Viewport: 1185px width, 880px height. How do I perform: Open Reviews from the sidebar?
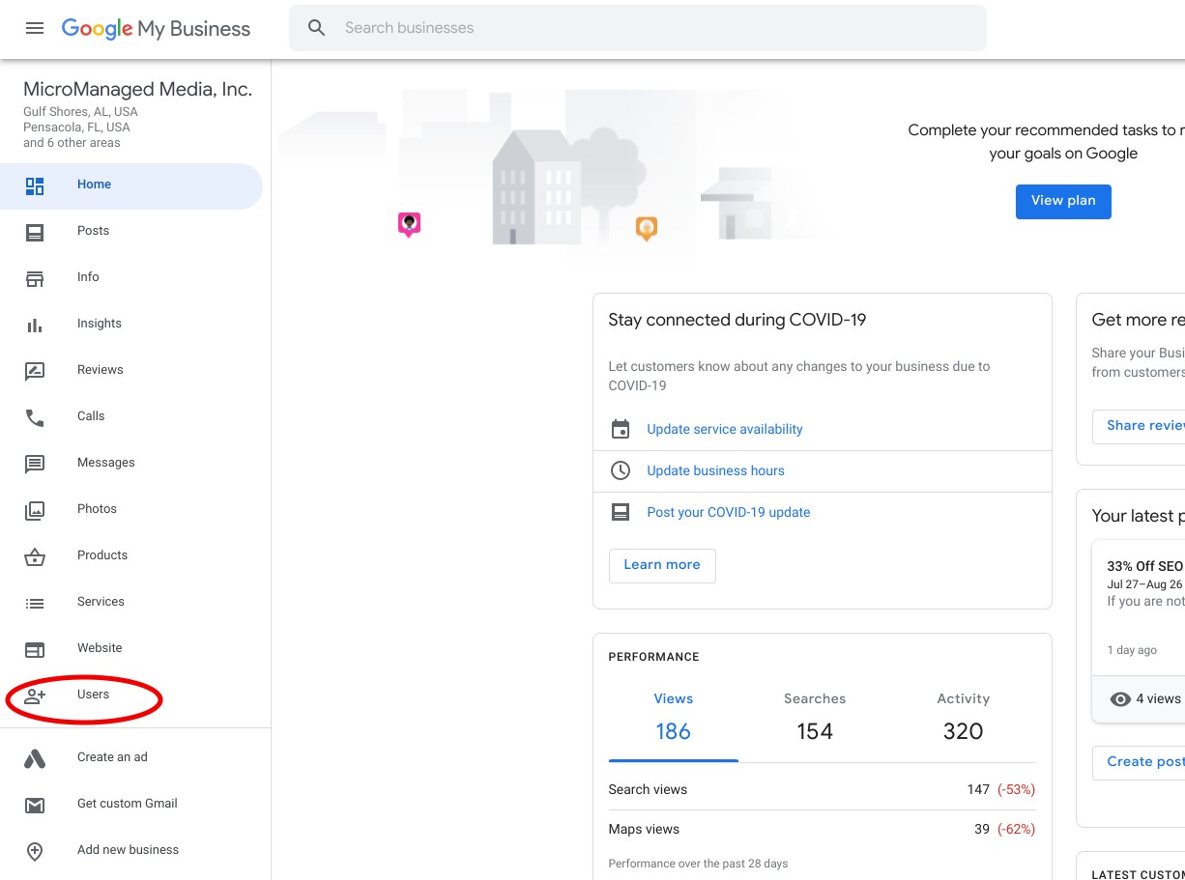[x=131, y=370]
